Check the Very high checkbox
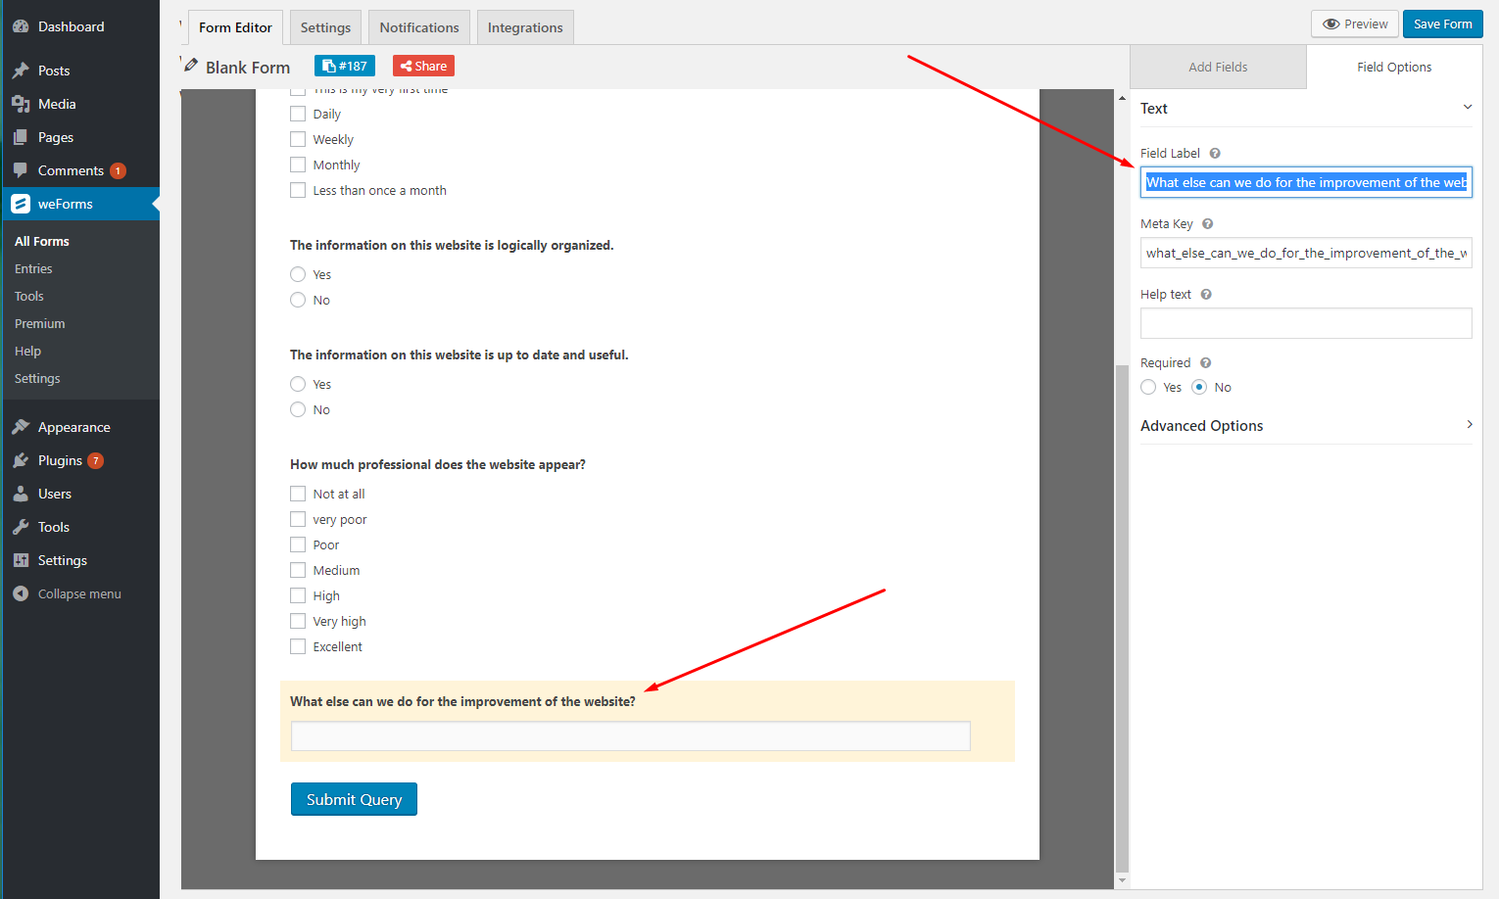This screenshot has height=899, width=1499. (x=298, y=621)
